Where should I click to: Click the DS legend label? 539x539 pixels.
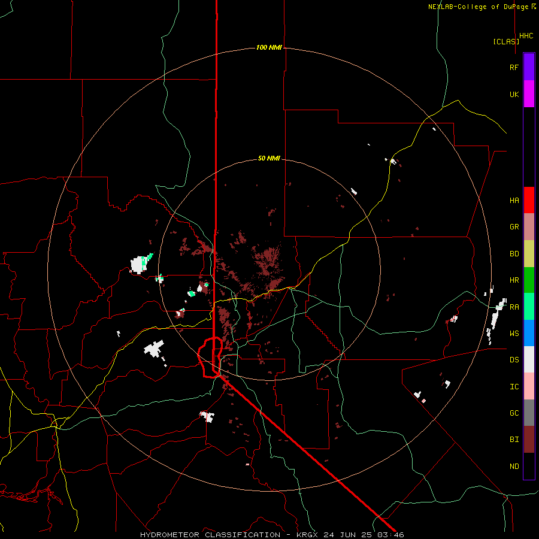[514, 359]
